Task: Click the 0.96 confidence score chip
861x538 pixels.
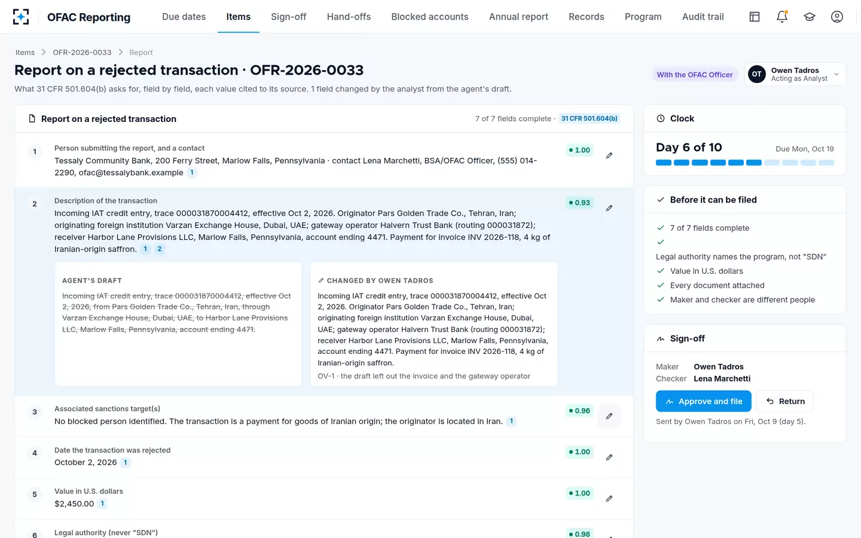Action: [x=579, y=411]
